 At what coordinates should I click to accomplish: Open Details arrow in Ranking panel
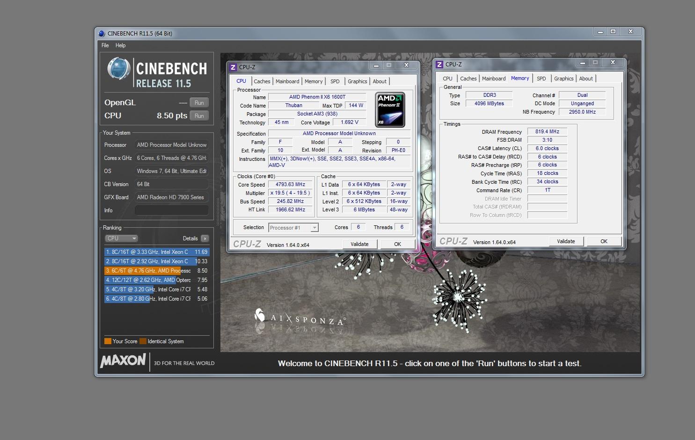point(205,238)
